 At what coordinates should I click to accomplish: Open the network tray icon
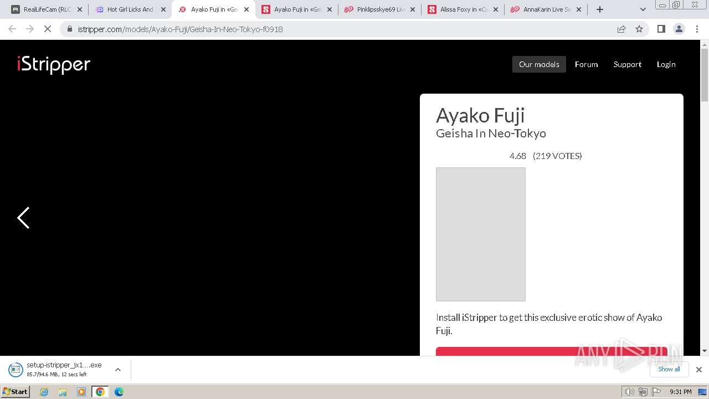click(643, 392)
